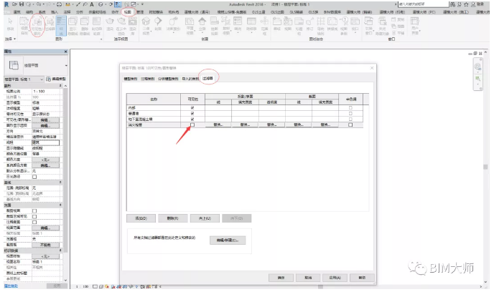
Task: Click the discipline value field in Properties
Action: pos(46,142)
